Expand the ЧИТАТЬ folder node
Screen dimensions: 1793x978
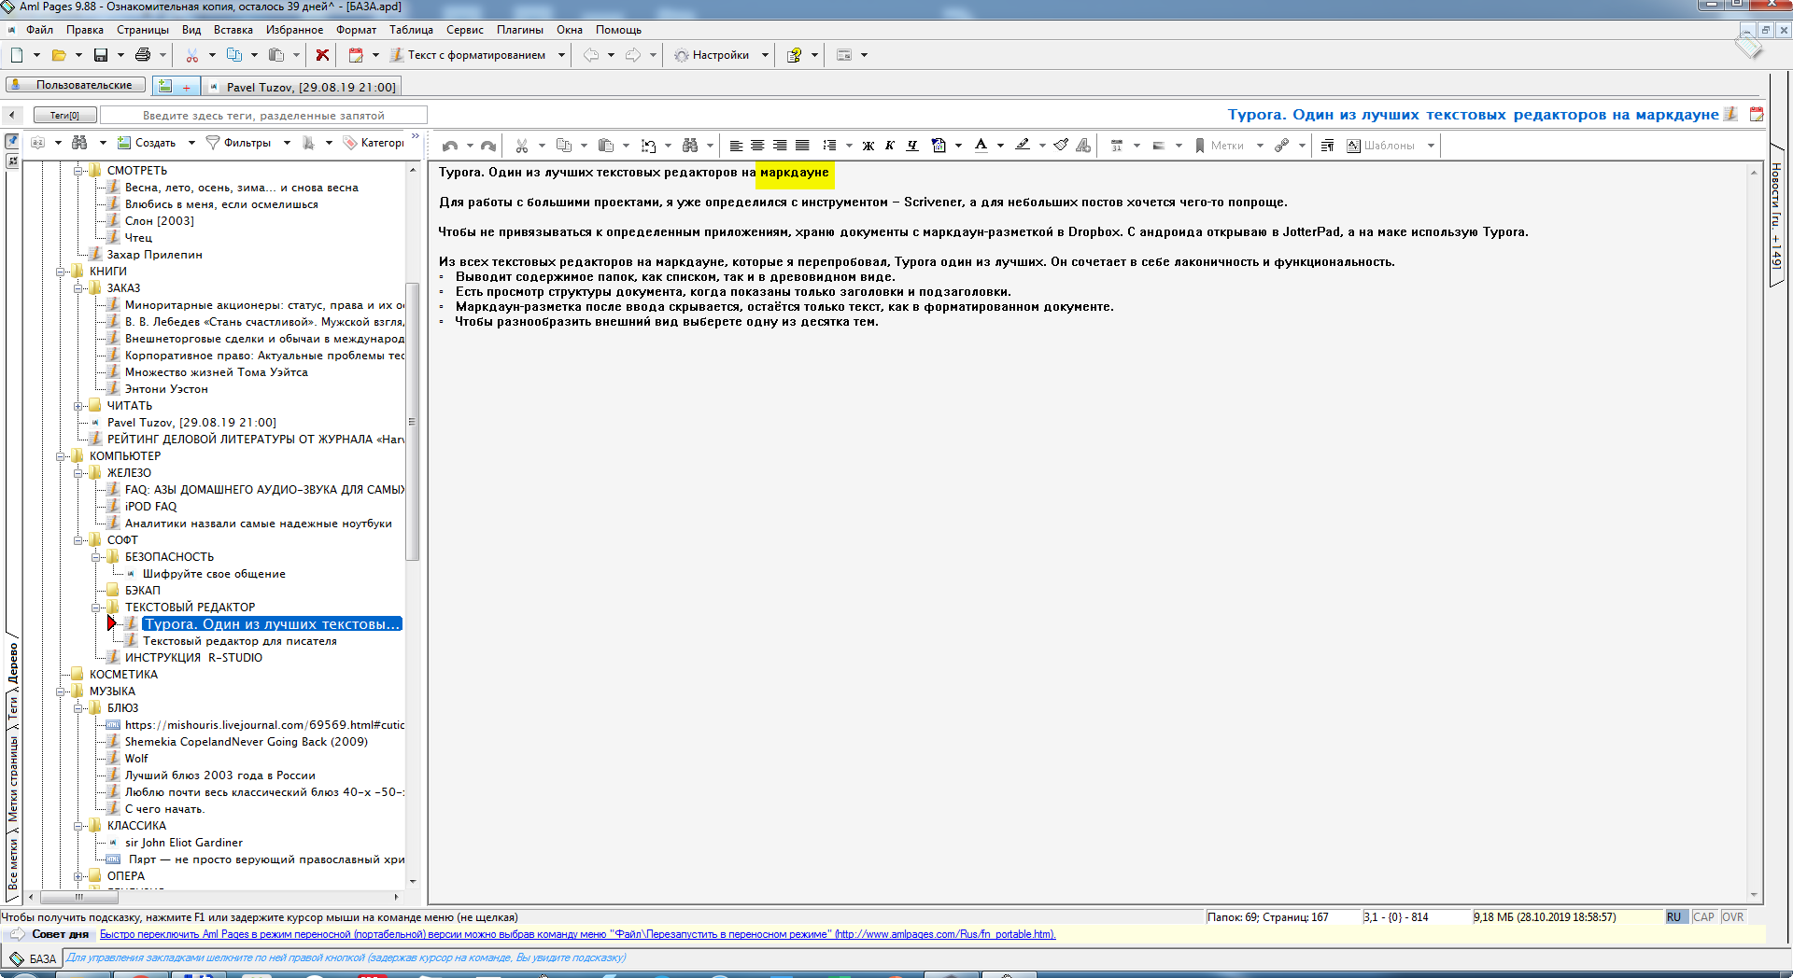pos(78,406)
